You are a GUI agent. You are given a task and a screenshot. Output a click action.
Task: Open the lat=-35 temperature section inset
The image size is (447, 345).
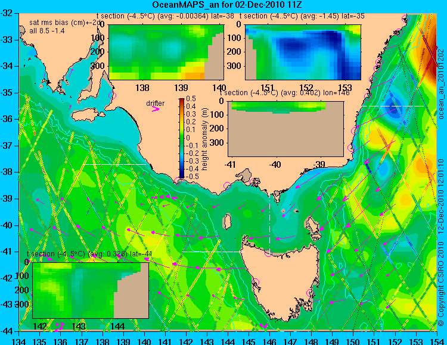(303, 52)
